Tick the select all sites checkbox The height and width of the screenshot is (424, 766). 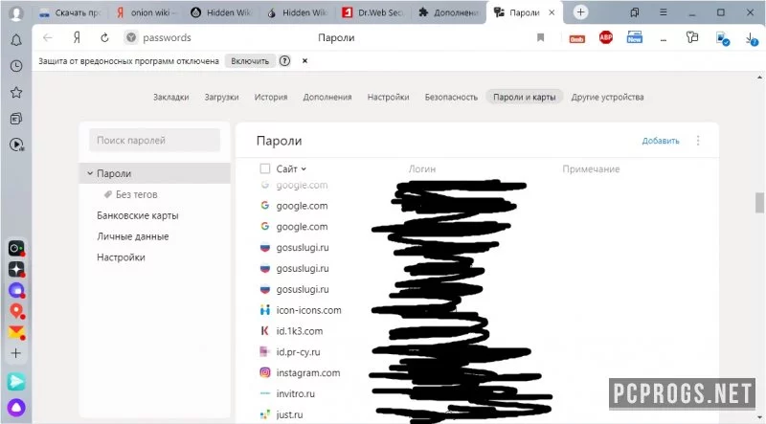coord(265,168)
